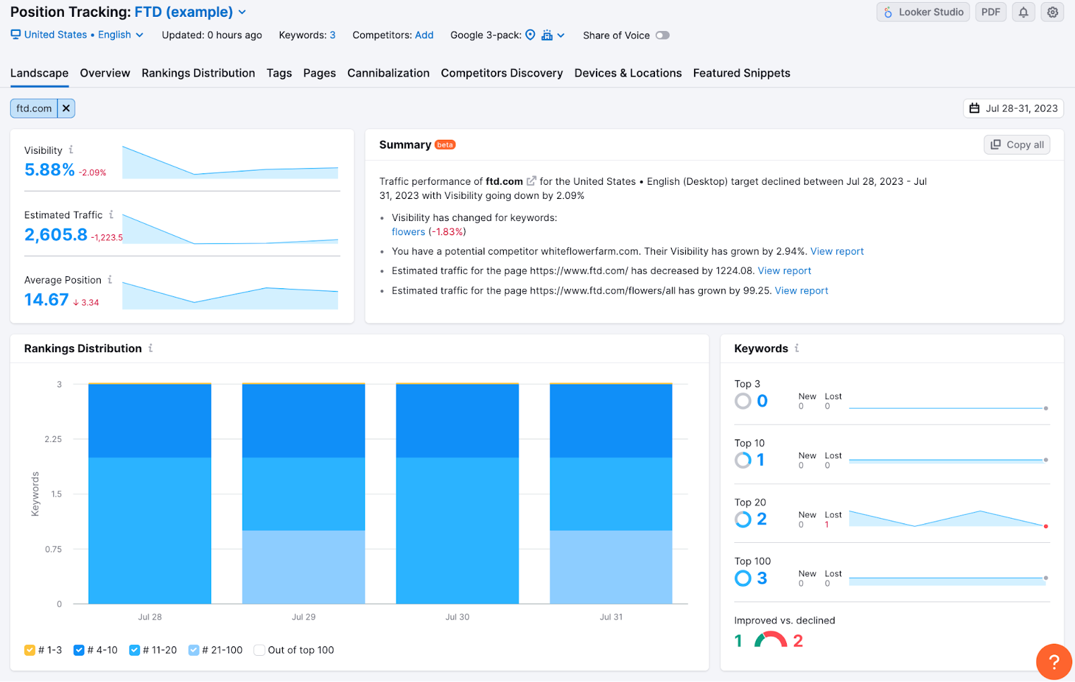
Task: Select the Cannibalization tab
Action: tap(388, 73)
